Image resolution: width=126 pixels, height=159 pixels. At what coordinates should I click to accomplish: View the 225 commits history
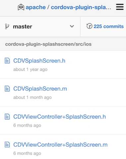click(x=108, y=26)
